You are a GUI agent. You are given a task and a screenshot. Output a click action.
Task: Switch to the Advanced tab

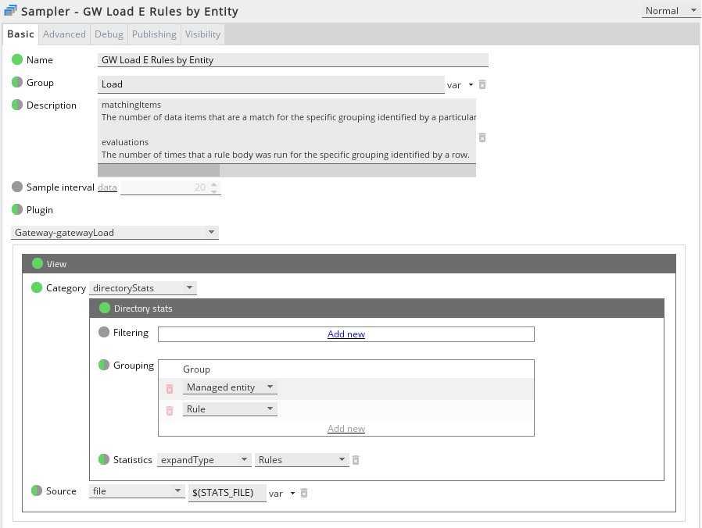(64, 34)
